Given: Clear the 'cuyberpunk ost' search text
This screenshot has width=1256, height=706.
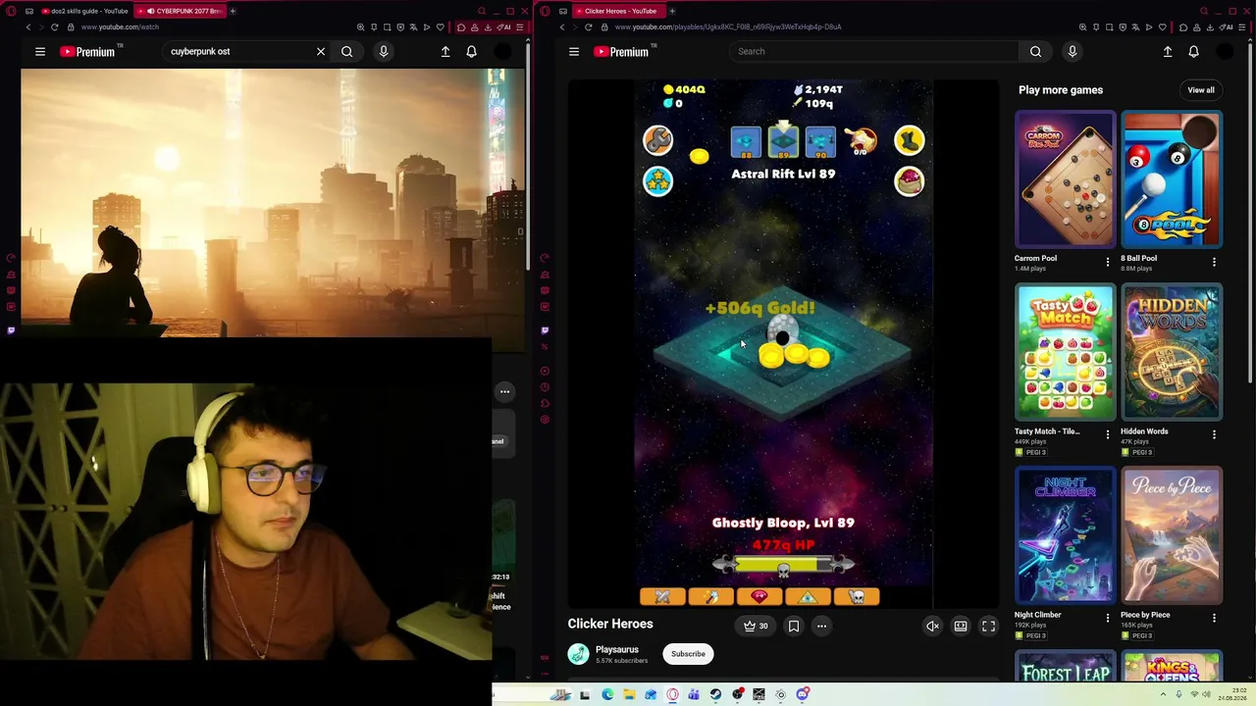Looking at the screenshot, I should tap(321, 52).
